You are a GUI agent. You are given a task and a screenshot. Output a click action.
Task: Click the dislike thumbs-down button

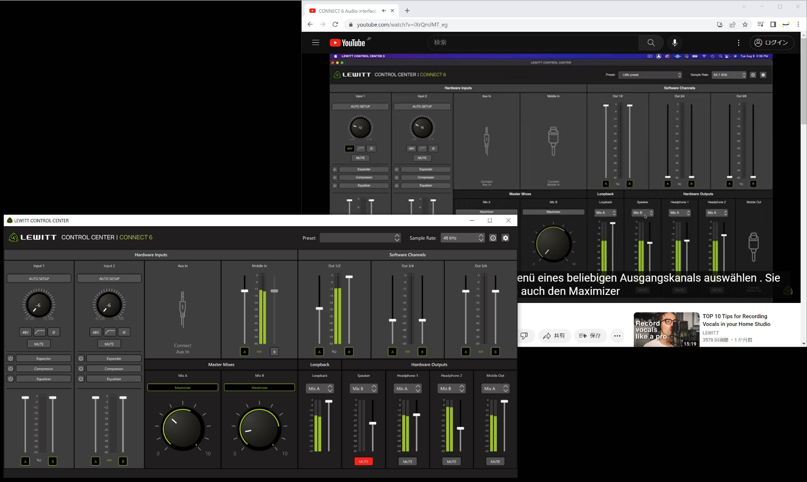pyautogui.click(x=524, y=336)
